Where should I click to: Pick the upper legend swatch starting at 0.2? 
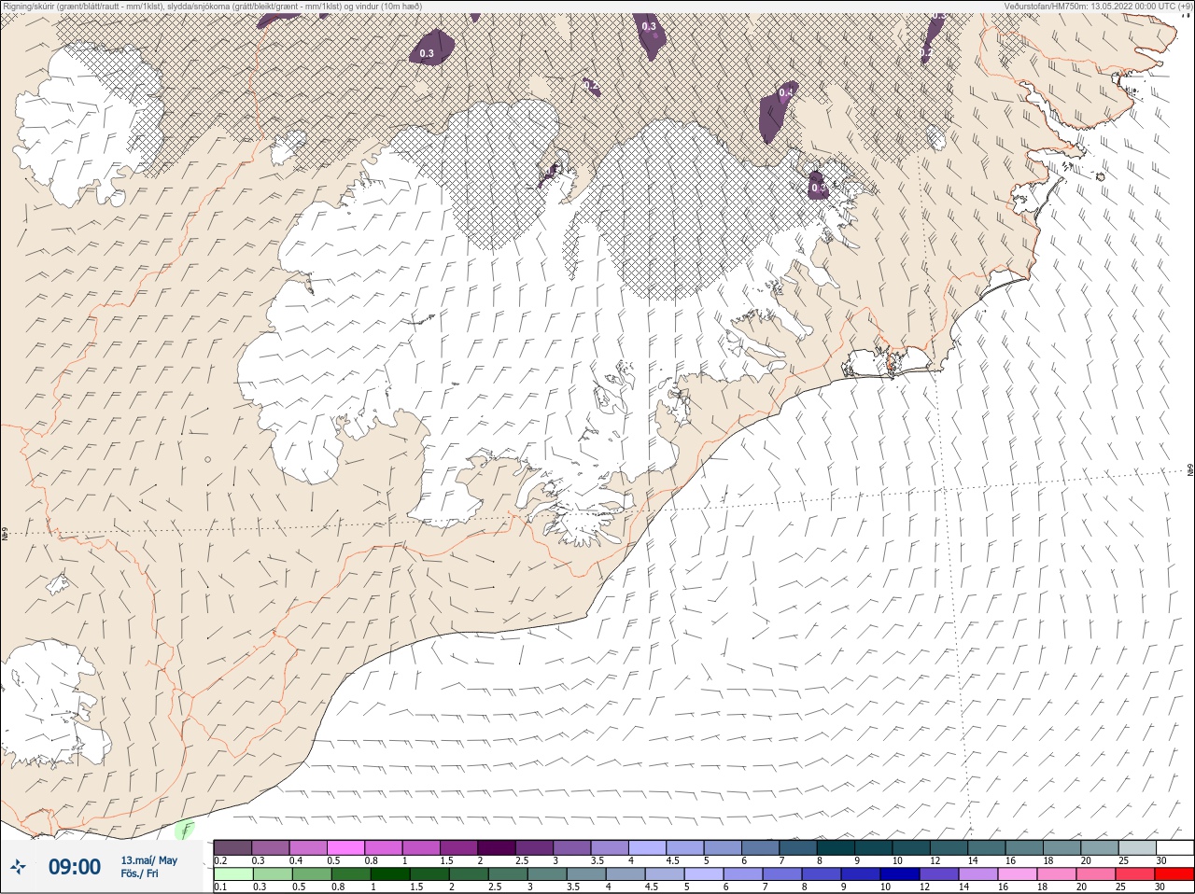click(232, 847)
